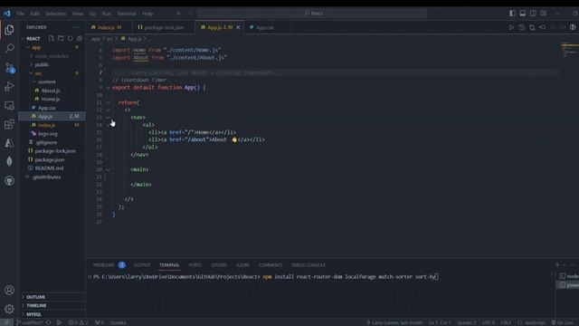Toggle the Secondary Side Bar layout button
The height and width of the screenshot is (326, 579).
coord(533,14)
